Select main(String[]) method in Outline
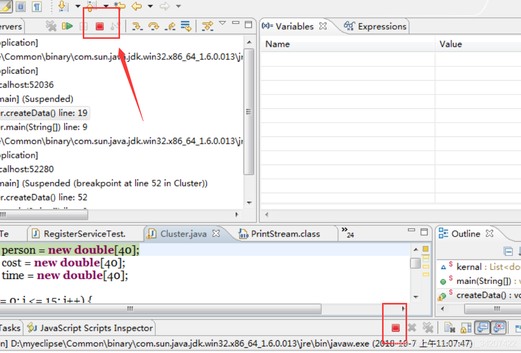Screen dimensions: 521x353 tap(481, 281)
